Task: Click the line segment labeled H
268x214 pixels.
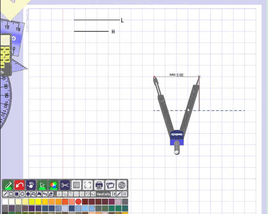Action: point(91,32)
